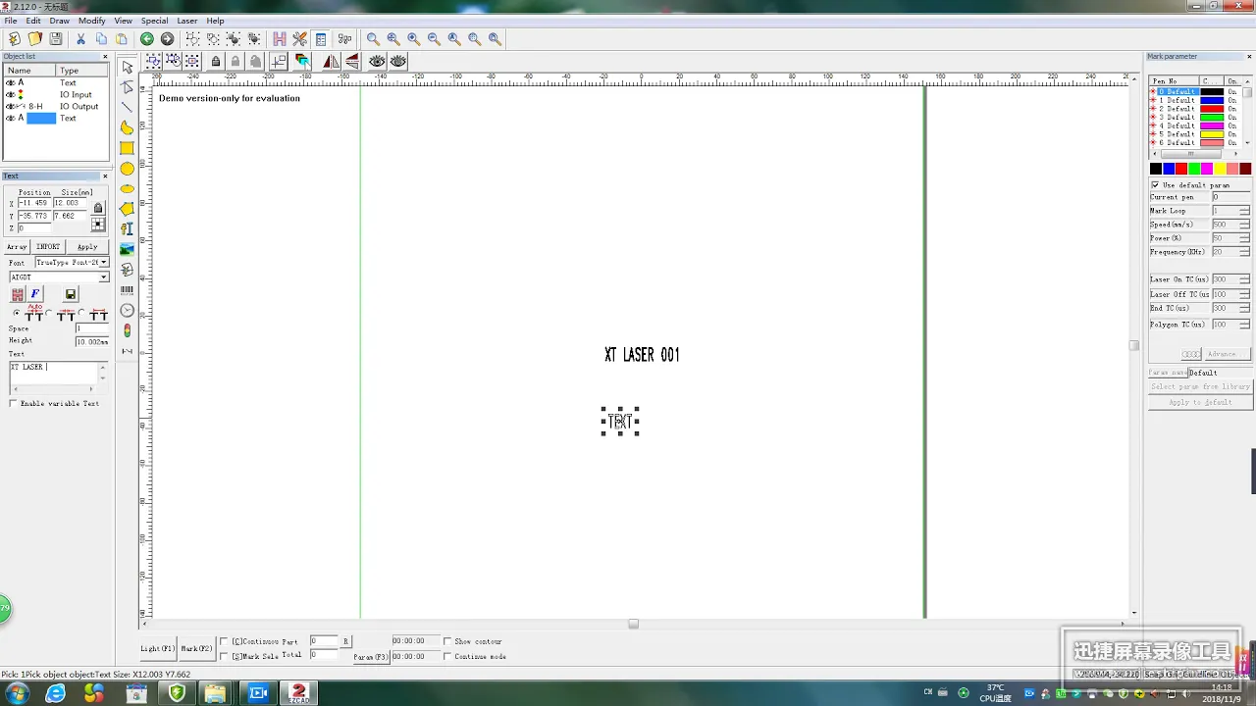
Task: Open the Special menu
Action: [154, 21]
